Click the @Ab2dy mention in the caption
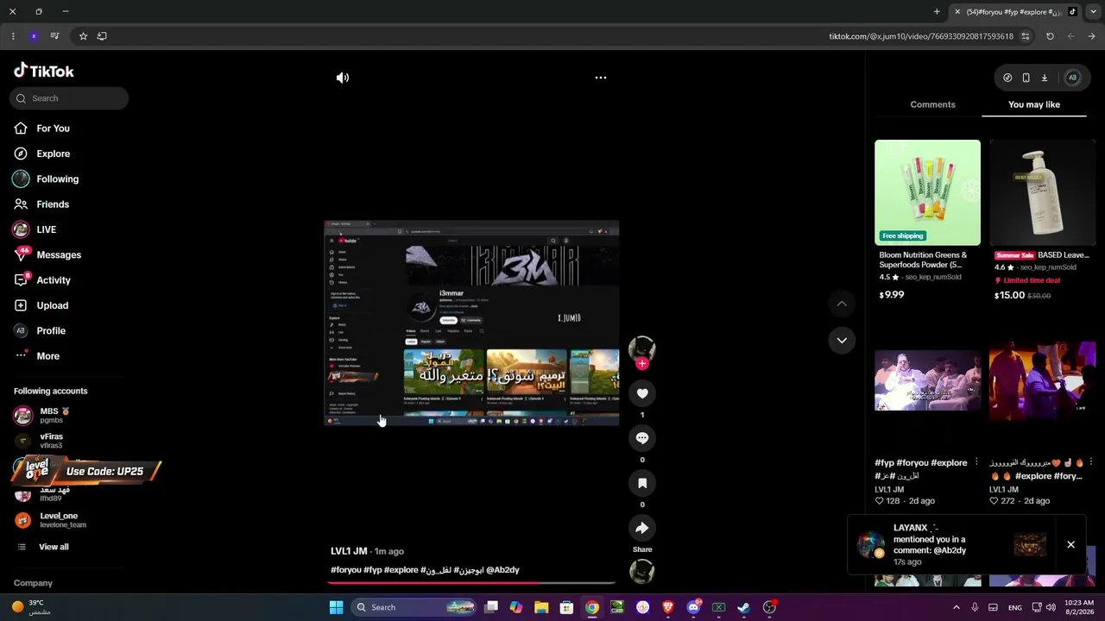Image resolution: width=1105 pixels, height=621 pixels. 502,570
